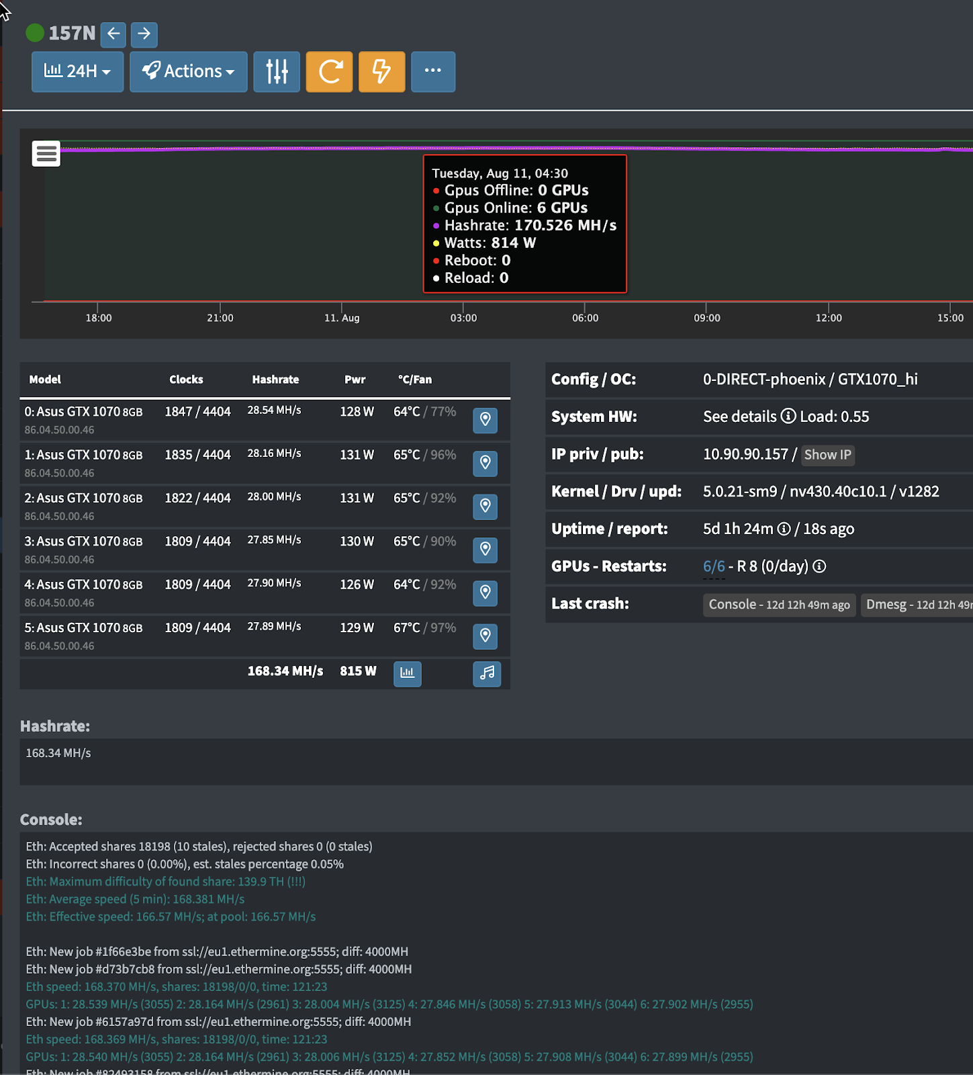This screenshot has height=1075, width=973.
Task: Locate GPU 5 with its pin icon
Action: point(485,636)
